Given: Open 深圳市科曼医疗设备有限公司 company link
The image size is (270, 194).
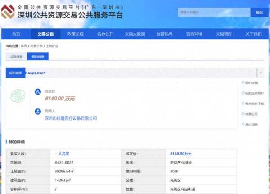Looking at the screenshot, I should coord(71,118).
